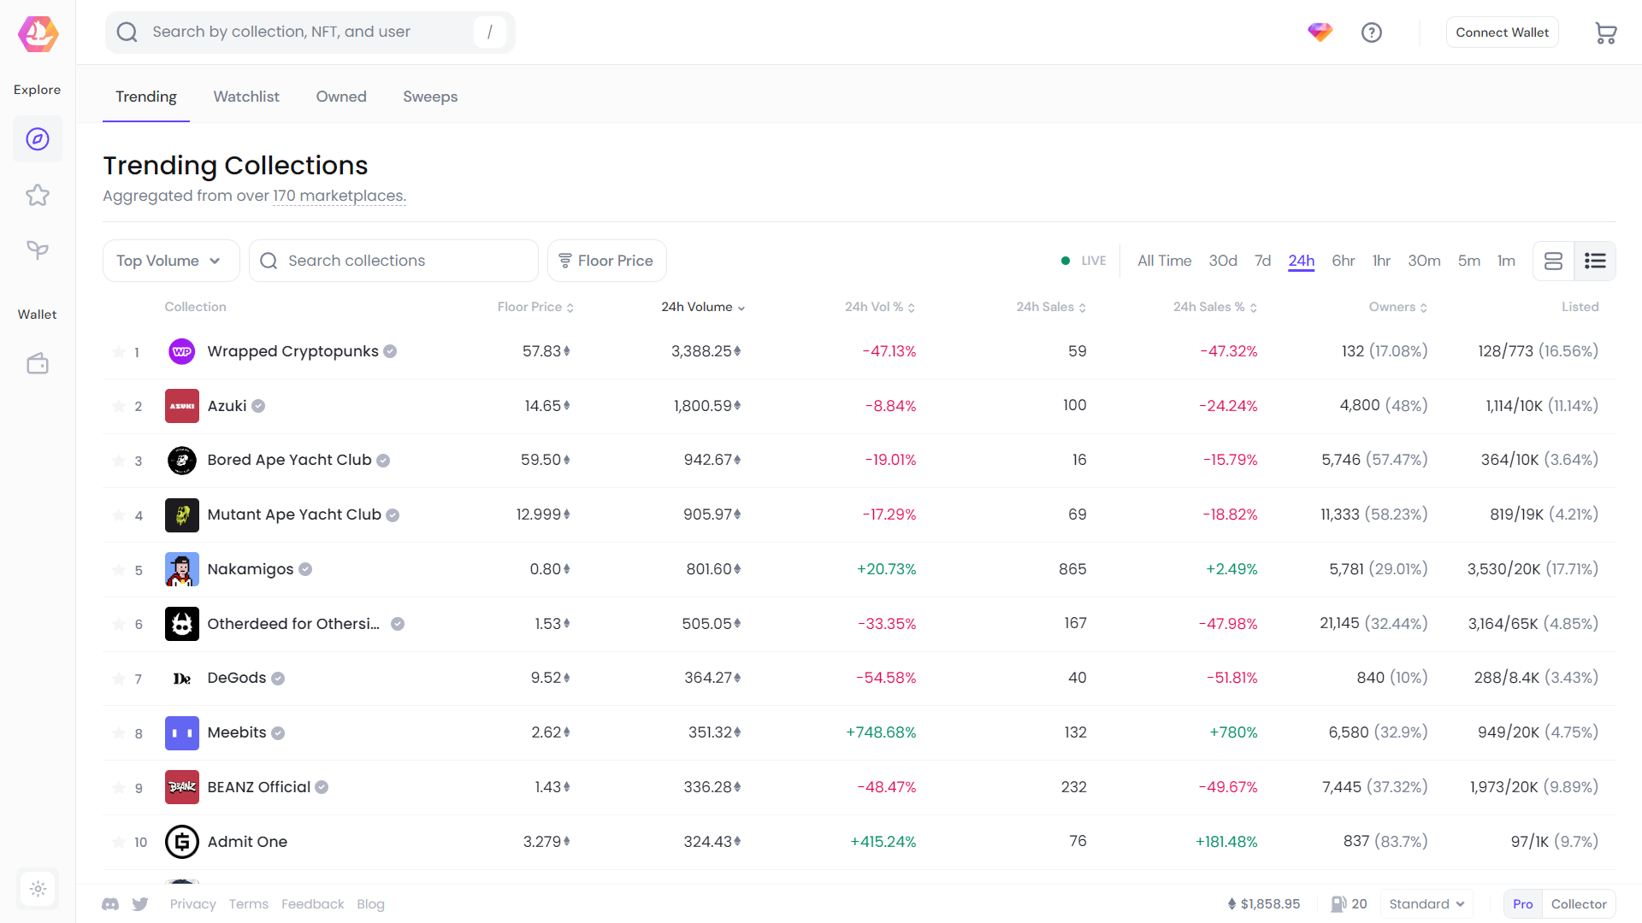Sort by the 24h Sales % column
The image size is (1642, 923).
tap(1215, 307)
